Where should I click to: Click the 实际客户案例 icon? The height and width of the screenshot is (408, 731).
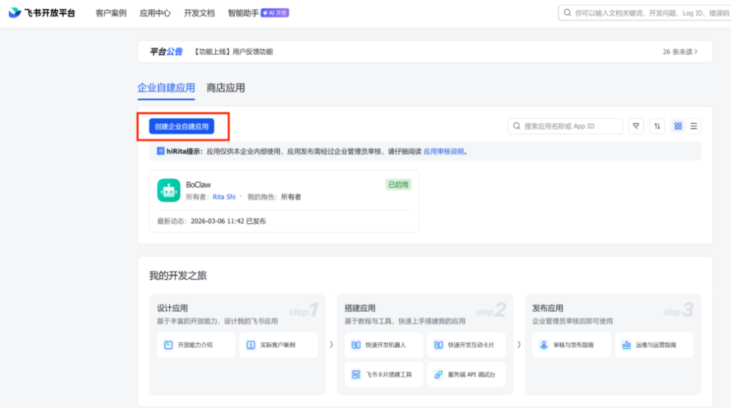(x=251, y=345)
